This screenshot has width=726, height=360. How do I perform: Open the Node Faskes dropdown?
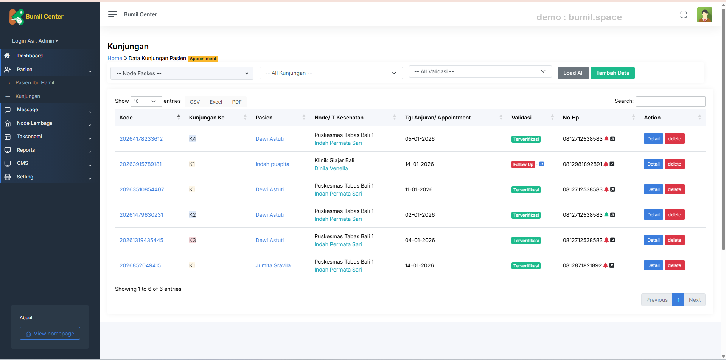[182, 73]
